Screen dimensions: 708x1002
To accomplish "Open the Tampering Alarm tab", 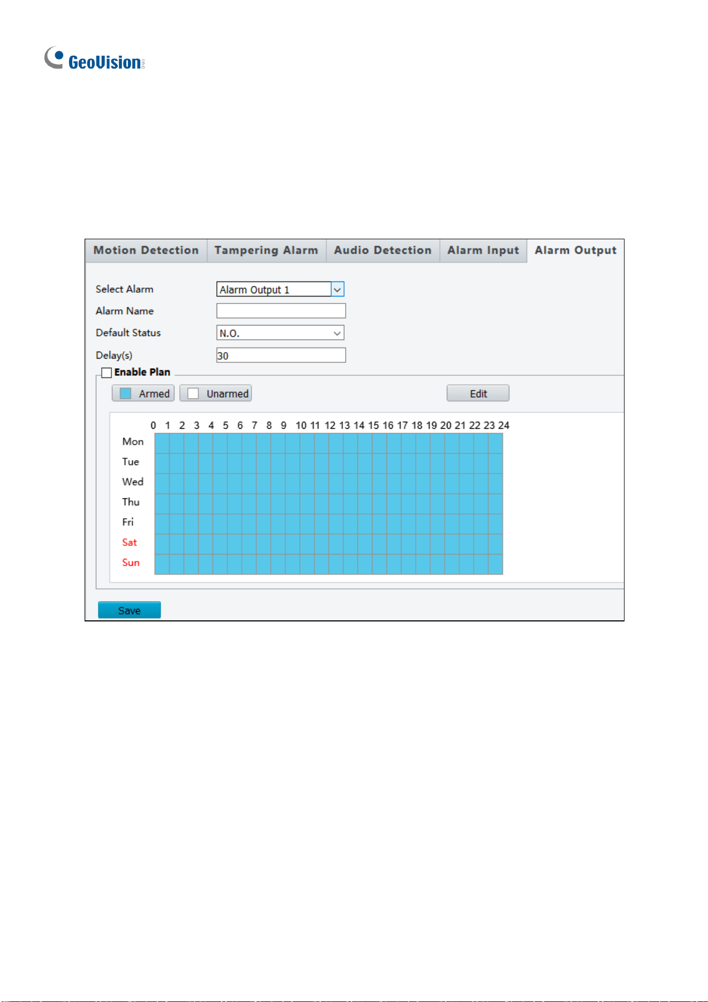I will (267, 250).
